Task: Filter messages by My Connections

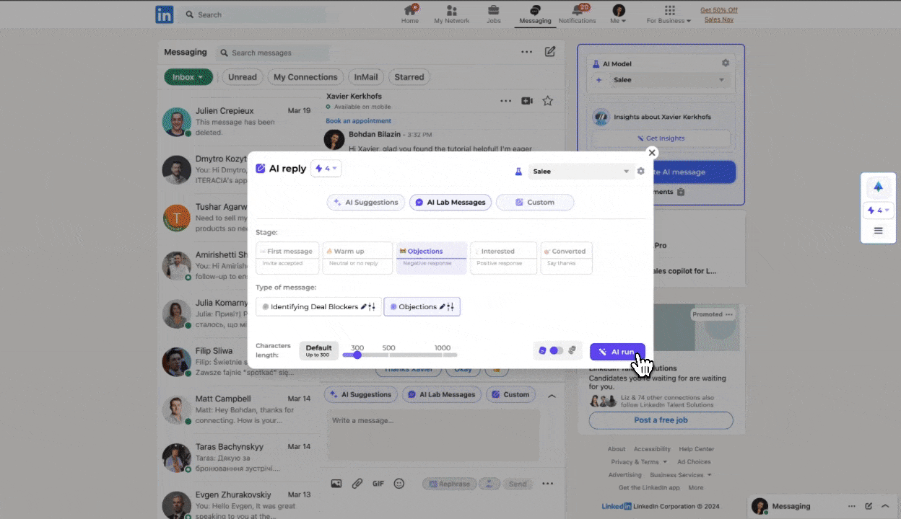Action: click(305, 77)
